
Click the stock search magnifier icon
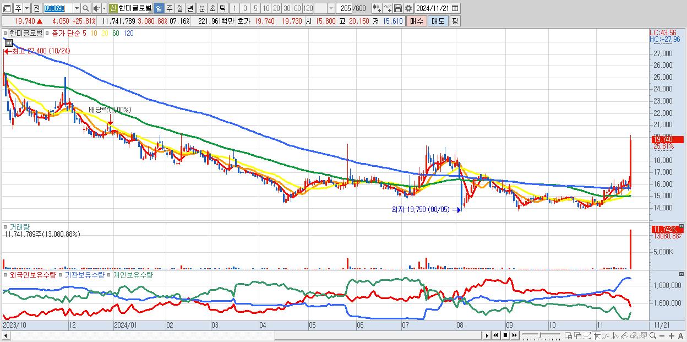click(85, 8)
